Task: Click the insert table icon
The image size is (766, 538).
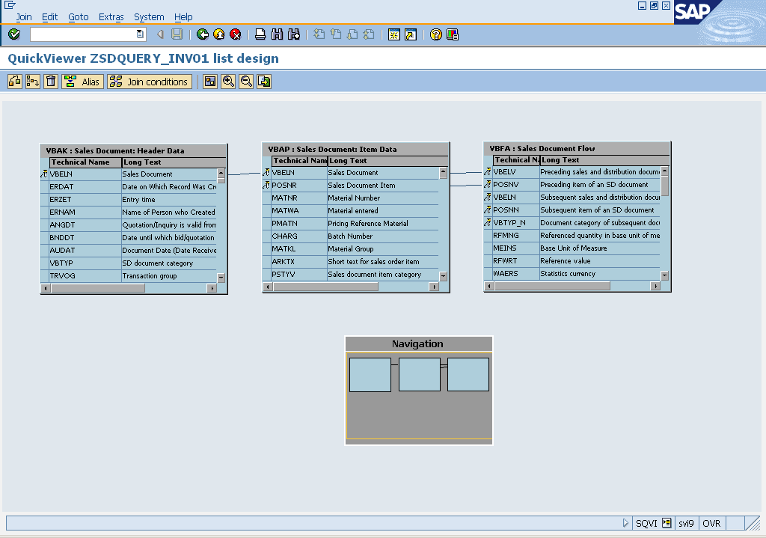Action: click(x=14, y=82)
